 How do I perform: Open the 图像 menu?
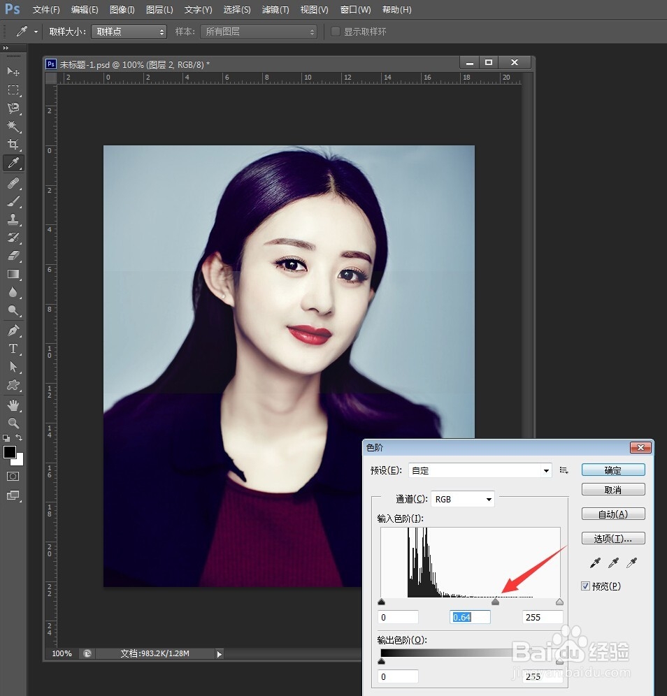pos(122,9)
